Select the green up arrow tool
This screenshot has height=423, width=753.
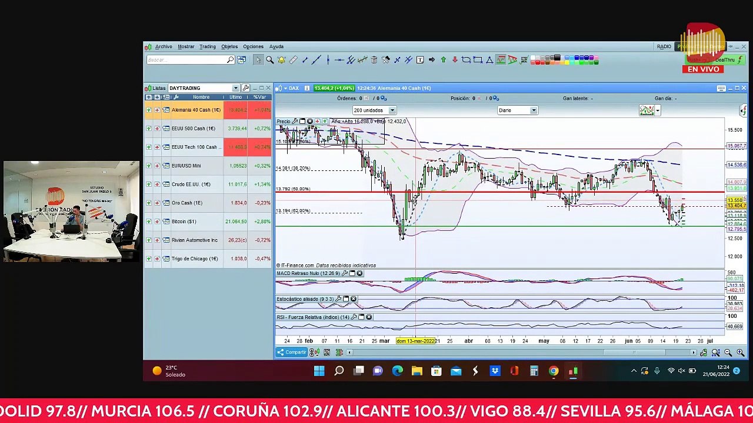pos(443,60)
